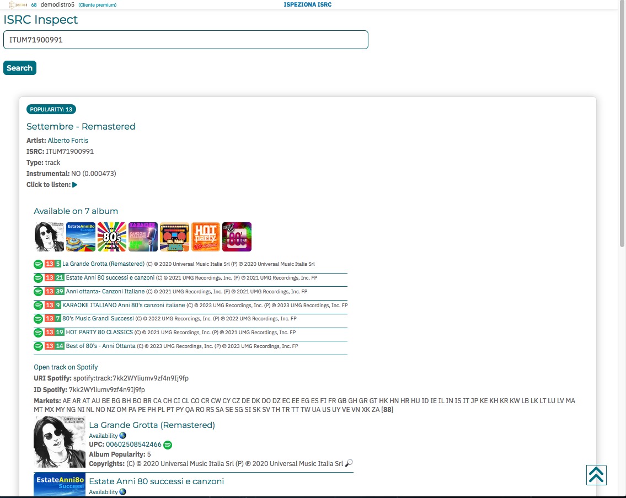Open 80's Music Grandi Successi link
The width and height of the screenshot is (626, 498).
(98, 319)
